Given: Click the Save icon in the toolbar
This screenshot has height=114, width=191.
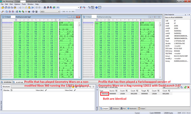Looking at the screenshot, I should 9,8.
